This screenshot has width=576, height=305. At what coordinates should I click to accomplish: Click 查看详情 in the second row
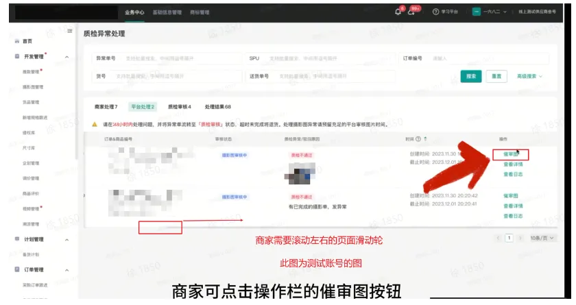click(x=513, y=206)
